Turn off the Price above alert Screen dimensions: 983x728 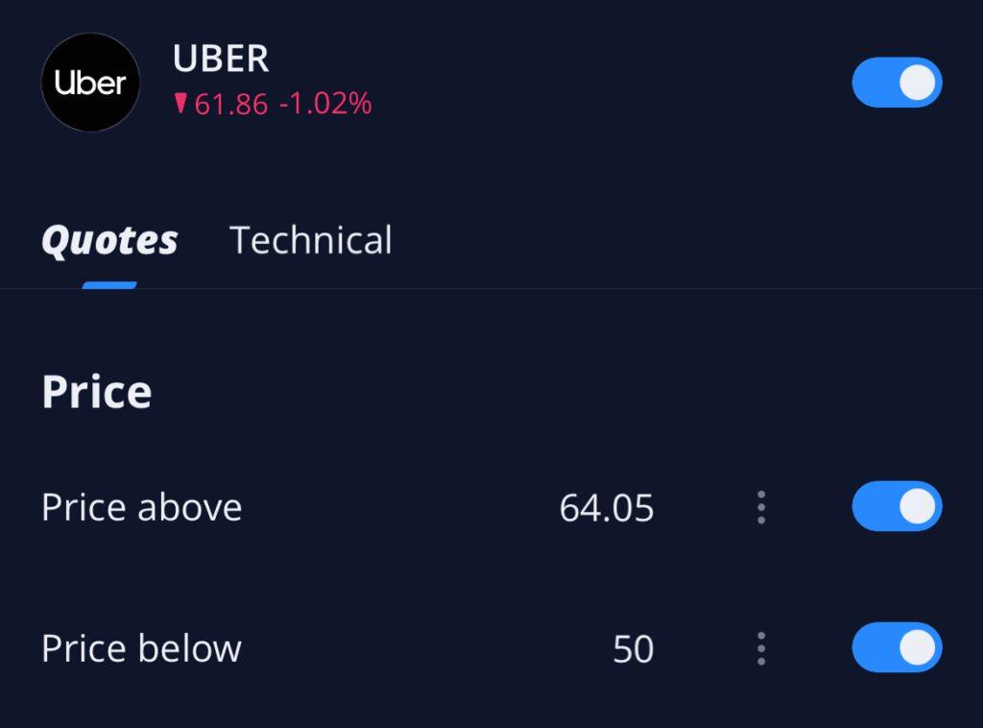tap(897, 506)
